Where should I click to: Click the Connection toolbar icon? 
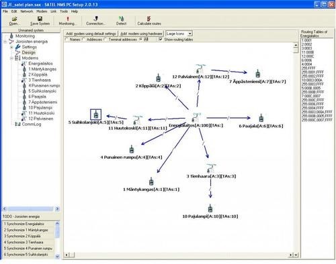pyautogui.click(x=95, y=19)
